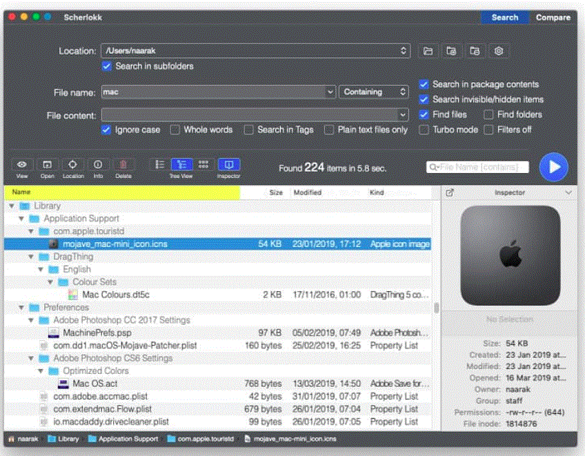Collapse the Preferences folder triangle
The width and height of the screenshot is (585, 456).
(x=21, y=308)
